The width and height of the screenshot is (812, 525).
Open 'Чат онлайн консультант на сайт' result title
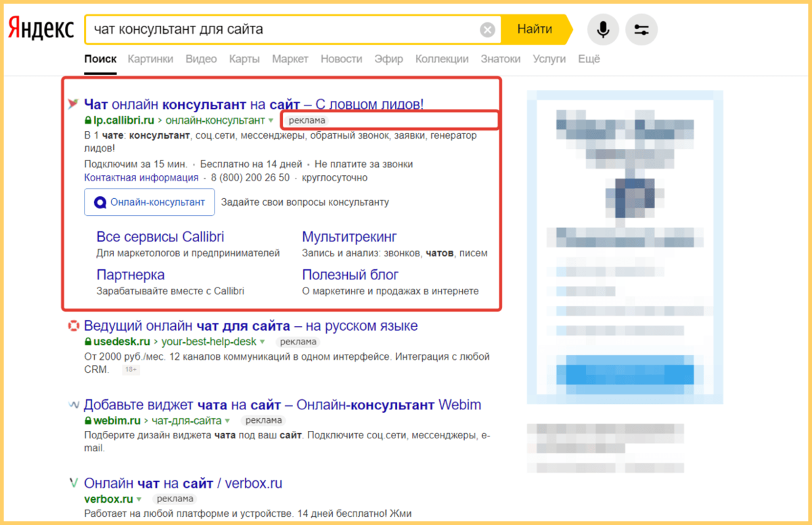pos(254,104)
